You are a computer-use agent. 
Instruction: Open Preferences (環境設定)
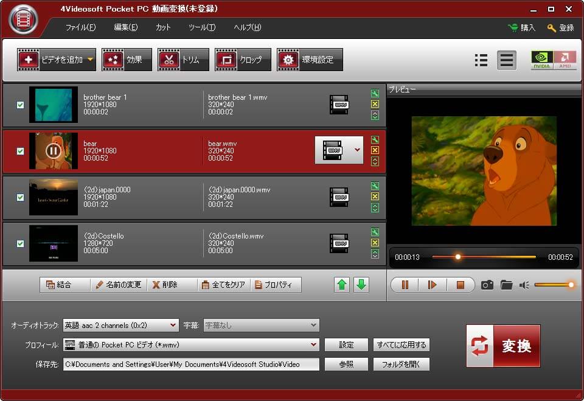tap(310, 60)
